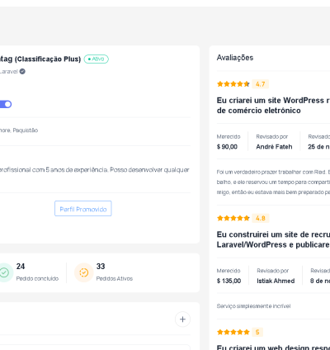Click the Serviço simplesmente incrível review text
The width and height of the screenshot is (330, 350).
[253, 306]
